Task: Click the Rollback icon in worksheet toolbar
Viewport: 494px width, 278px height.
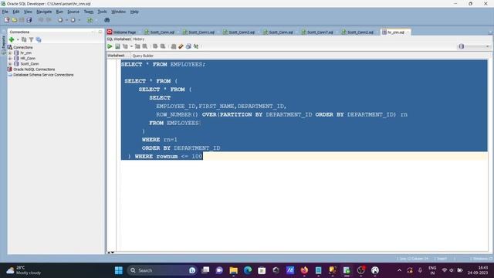Action: (163, 46)
